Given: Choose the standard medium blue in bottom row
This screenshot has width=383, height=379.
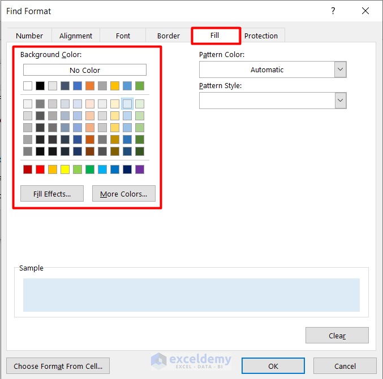Looking at the screenshot, I should 115,169.
